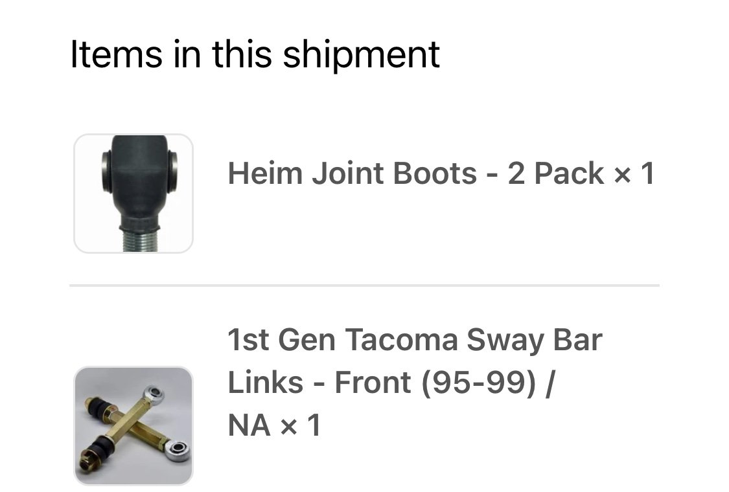Tap the silver rod end in sway bar image
Image resolution: width=729 pixels, height=492 pixels.
pyautogui.click(x=178, y=450)
